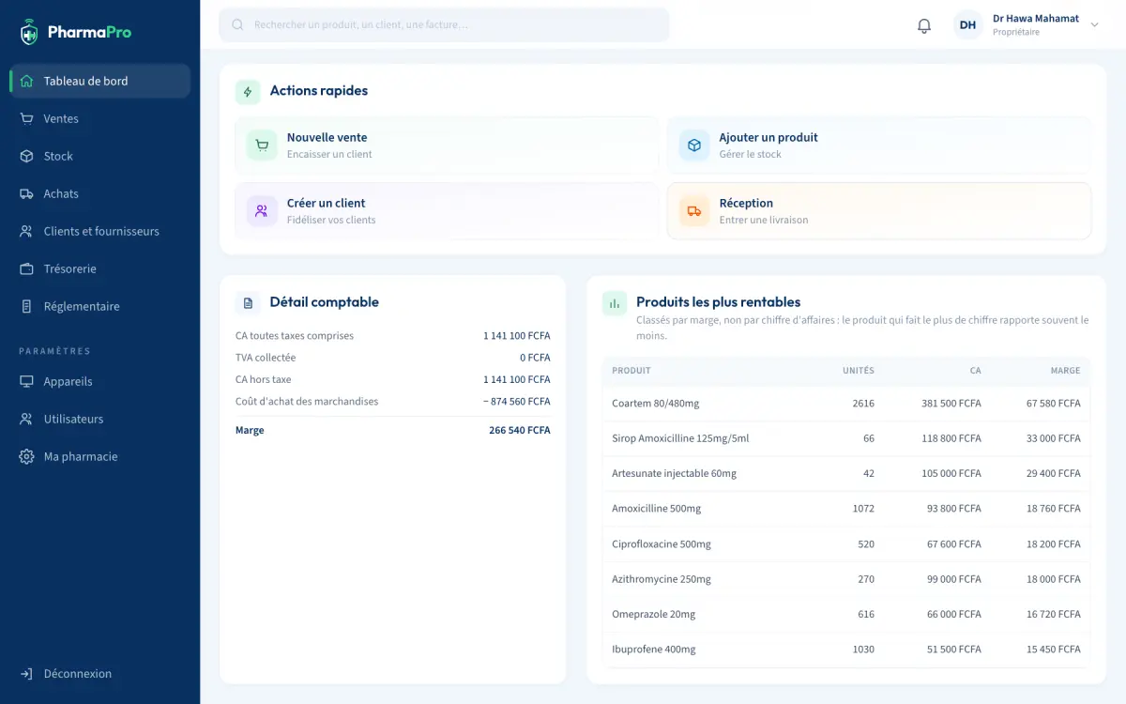The height and width of the screenshot is (704, 1126).
Task: Click the PharmaPro brand name
Action: click(89, 32)
